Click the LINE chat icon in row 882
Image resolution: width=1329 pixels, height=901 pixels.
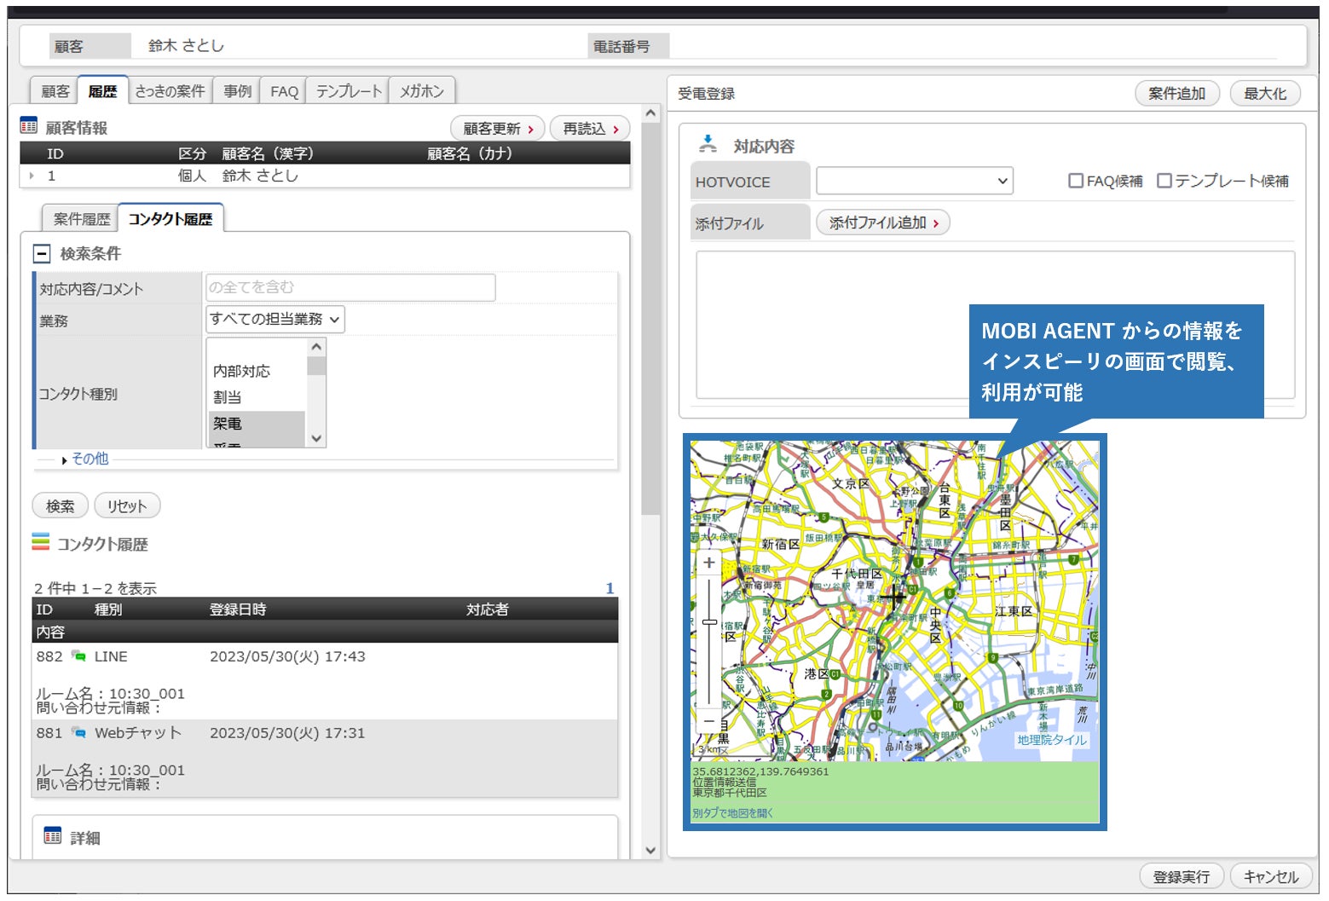[79, 656]
